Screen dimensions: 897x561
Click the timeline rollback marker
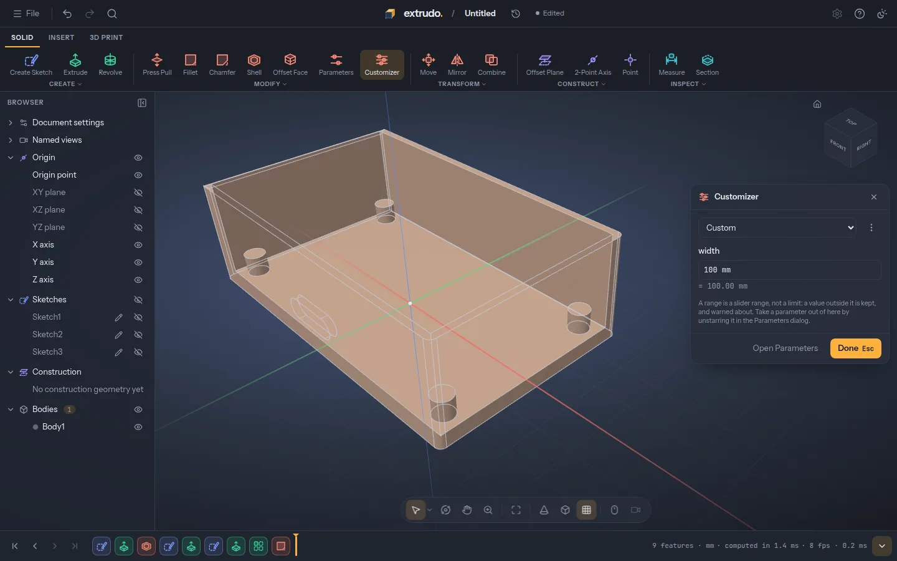(297, 545)
